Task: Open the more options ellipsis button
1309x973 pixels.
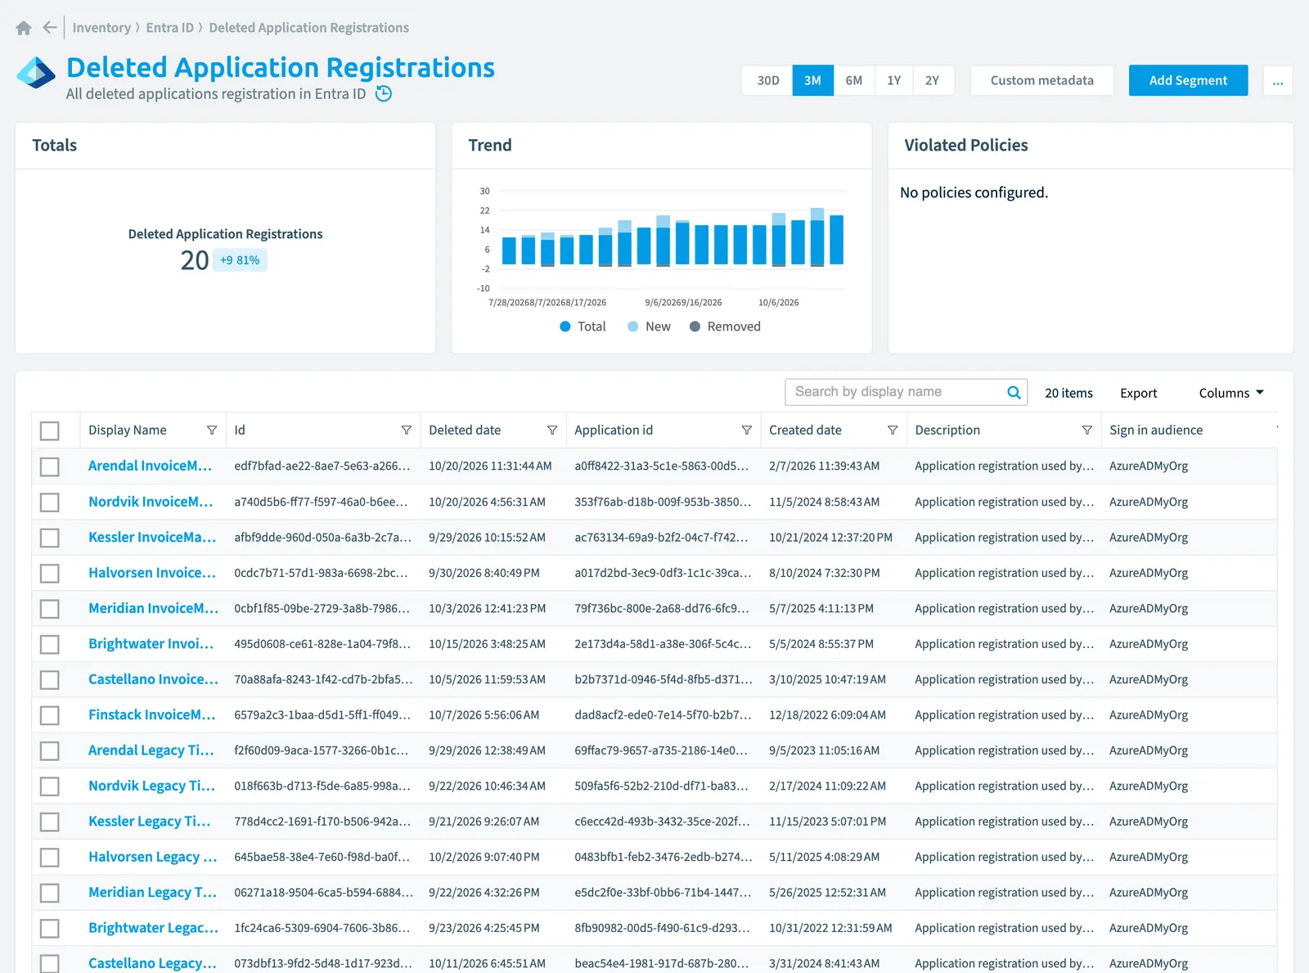Action: [1278, 80]
